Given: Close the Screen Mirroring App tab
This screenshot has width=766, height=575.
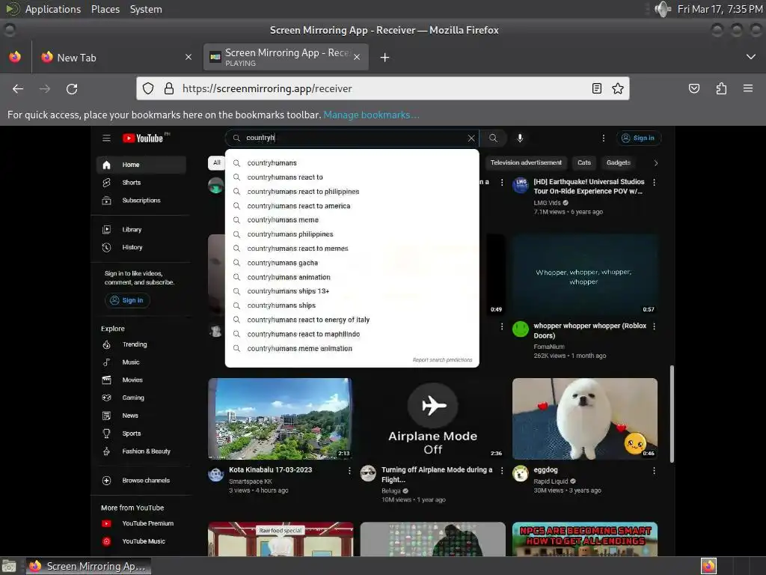Looking at the screenshot, I should 357,57.
